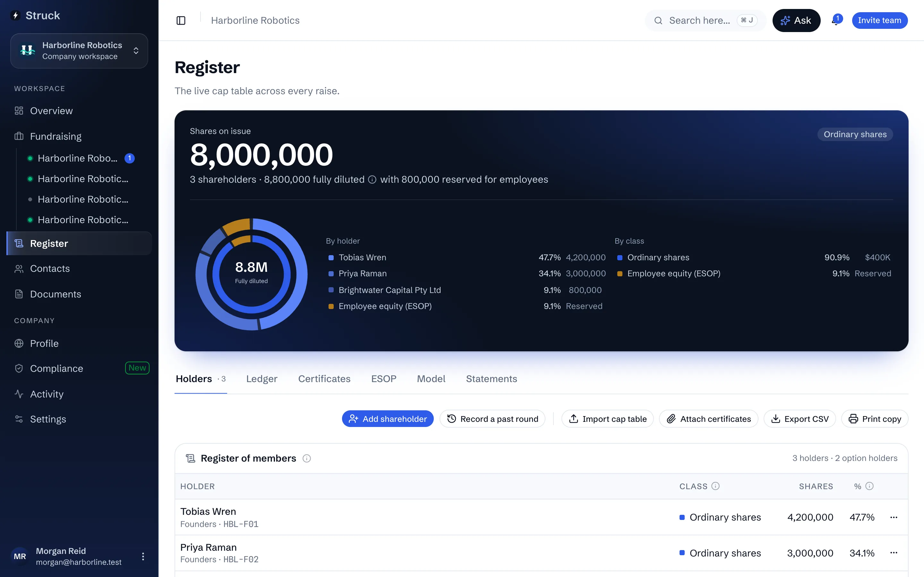Click Employee equity (ESOP) by-class swatch

click(620, 274)
